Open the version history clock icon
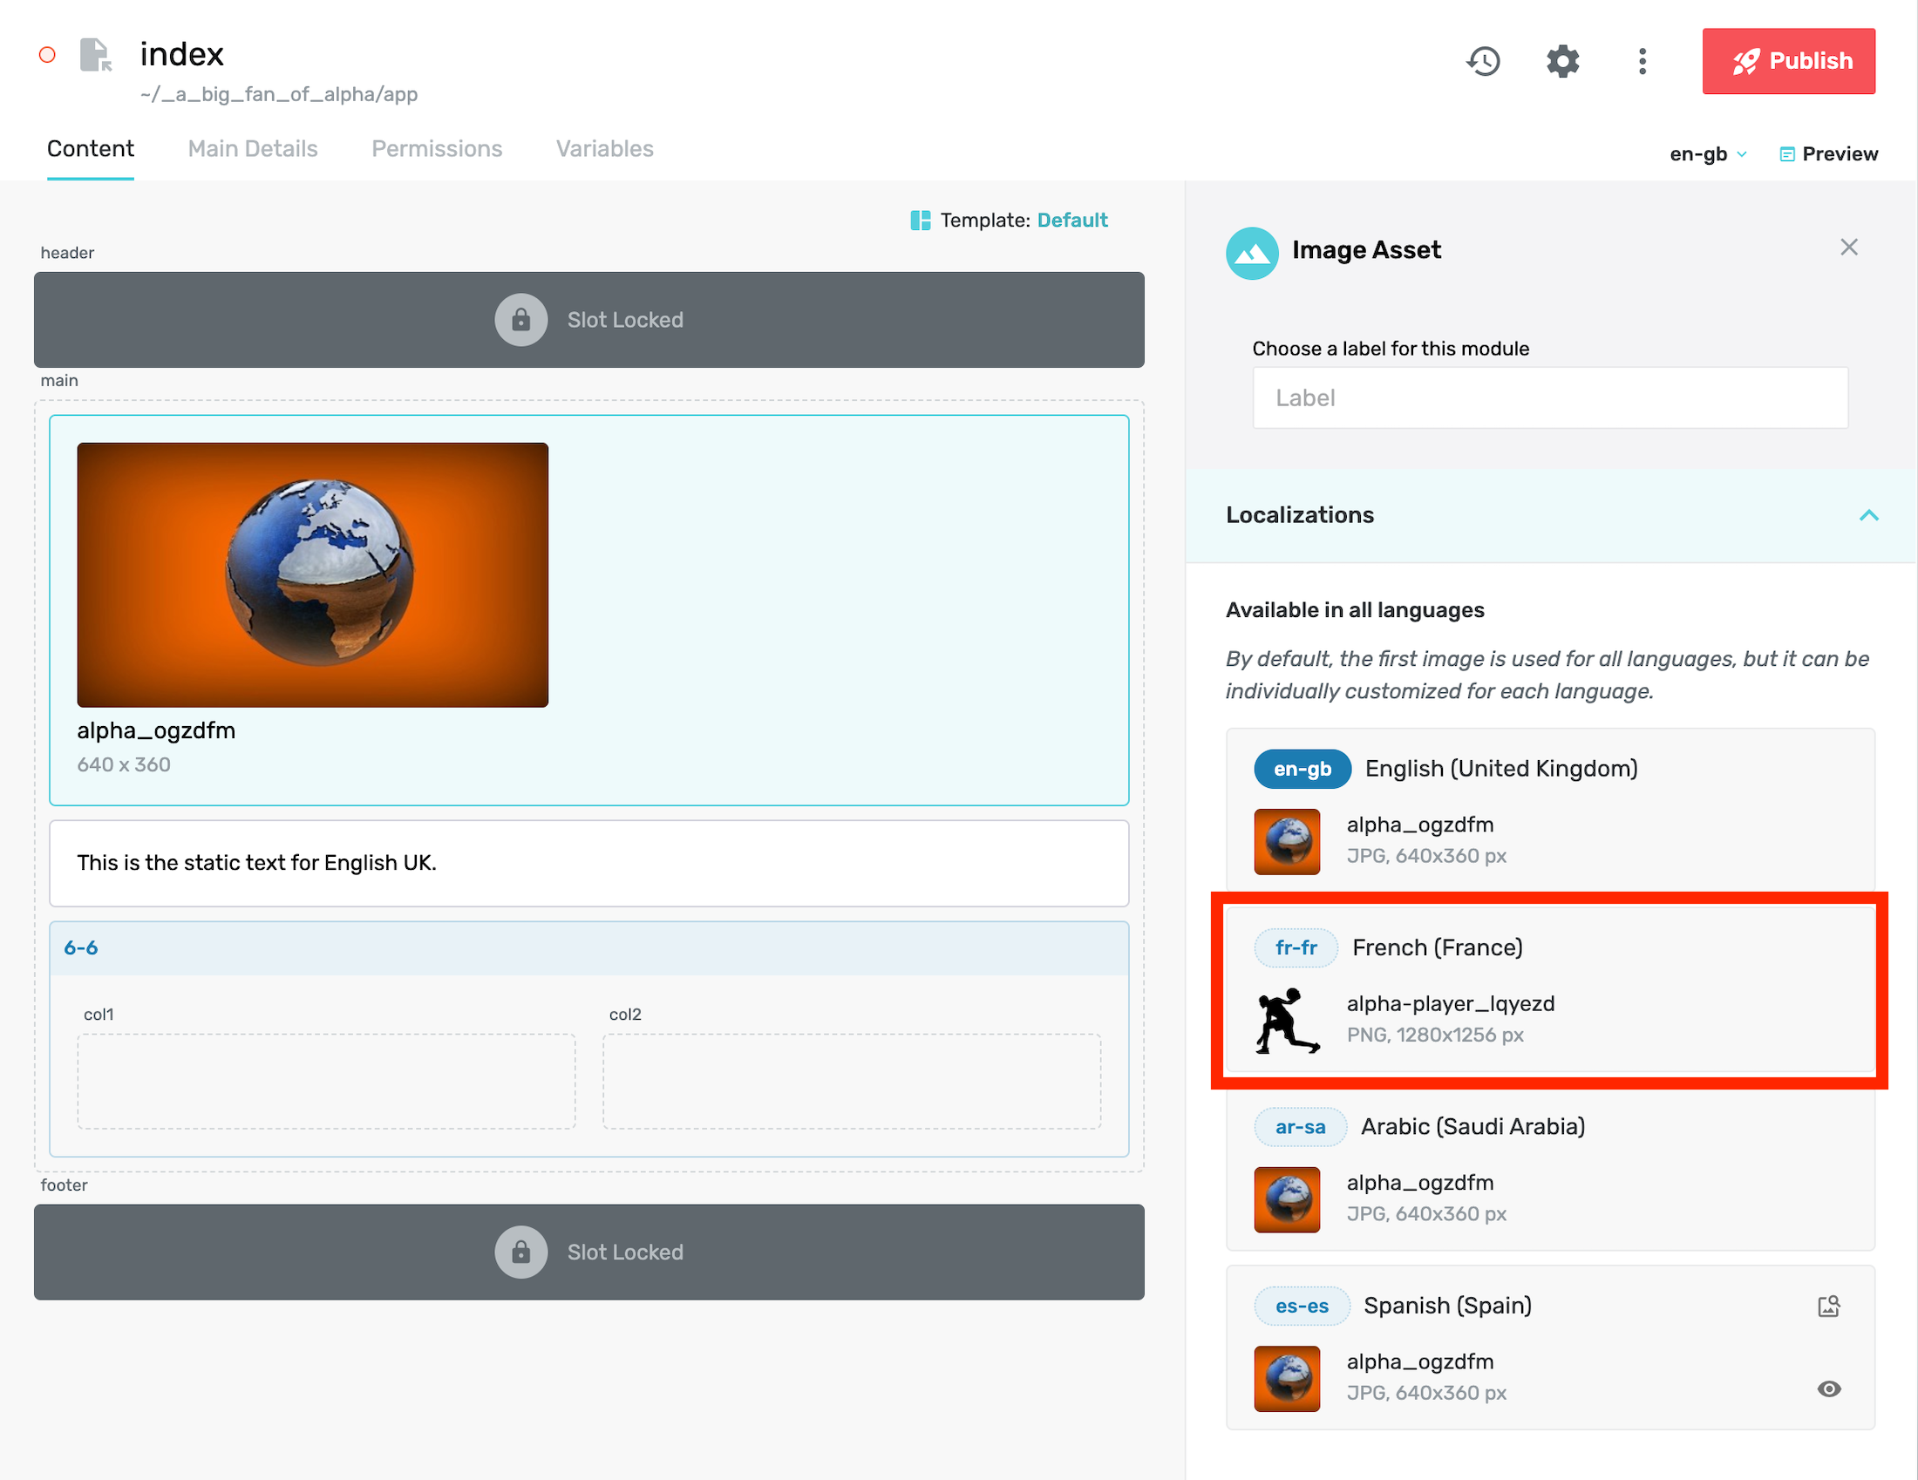1918x1480 pixels. tap(1483, 60)
